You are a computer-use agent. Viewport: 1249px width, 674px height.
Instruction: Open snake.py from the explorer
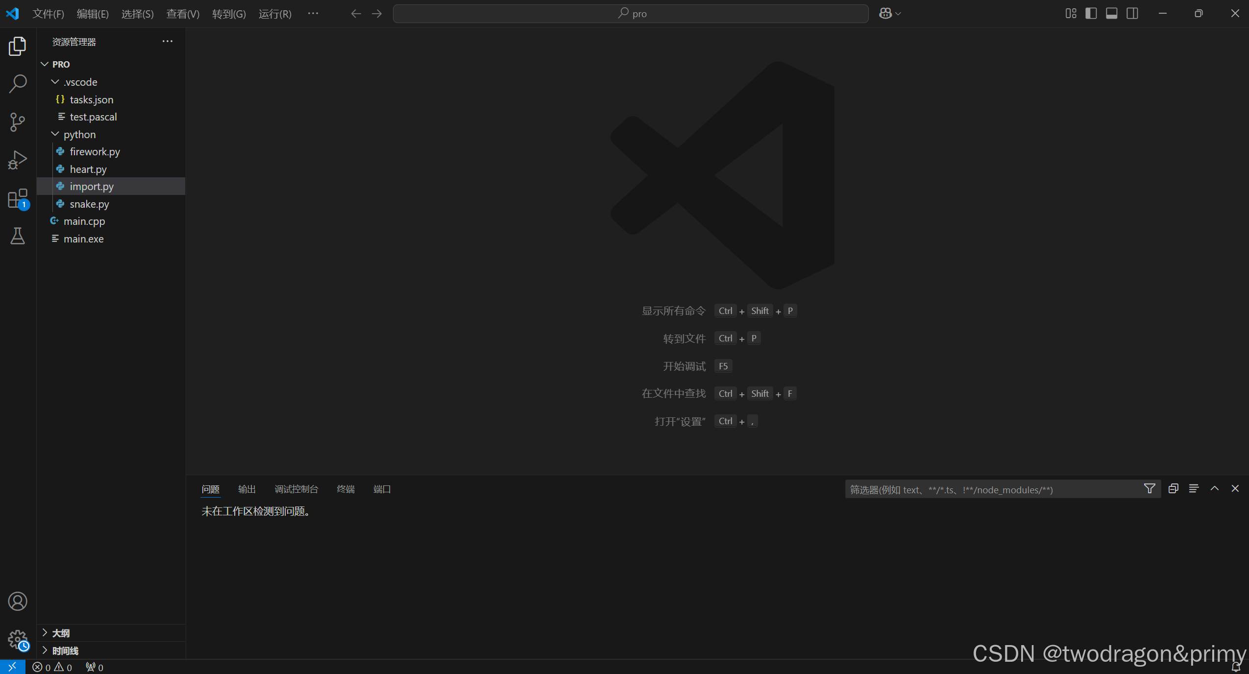pyautogui.click(x=89, y=204)
